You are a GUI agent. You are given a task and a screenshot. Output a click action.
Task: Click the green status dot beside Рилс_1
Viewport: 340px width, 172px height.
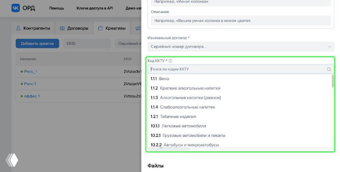pos(21,72)
